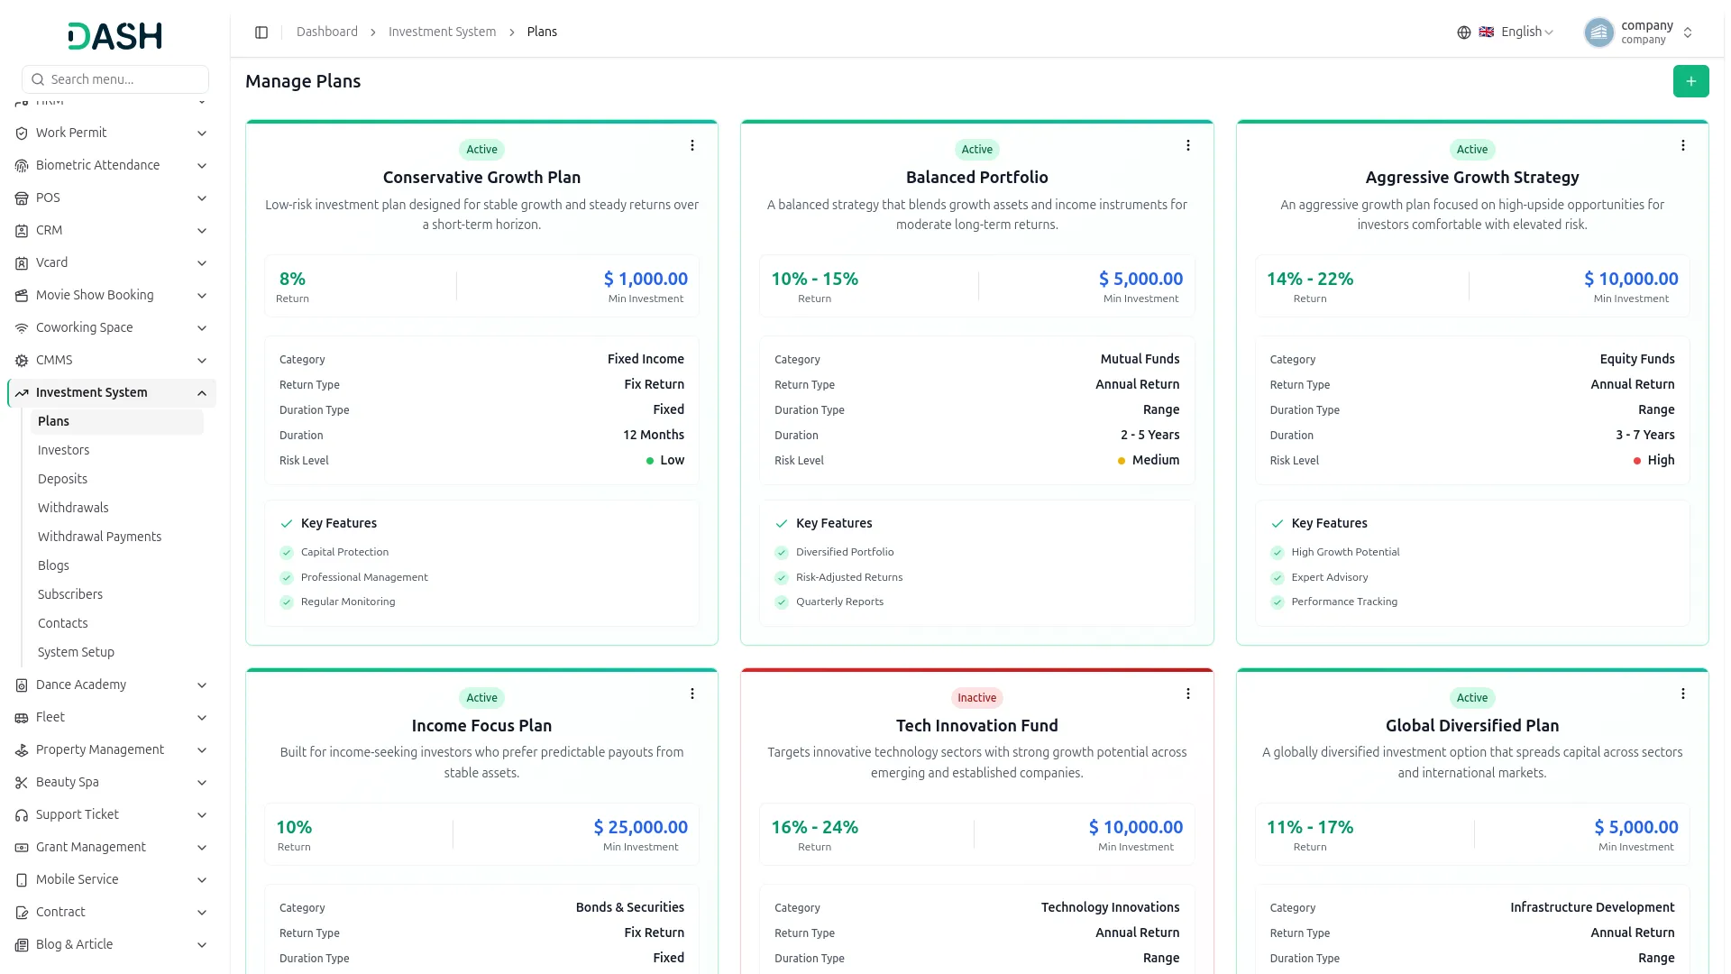Screen dimensions: 1731x974
Task: Open Income Focus Plan three-dot menu
Action: pyautogui.click(x=692, y=694)
